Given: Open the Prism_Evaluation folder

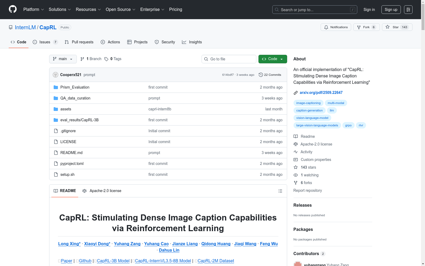Looking at the screenshot, I should point(75,87).
